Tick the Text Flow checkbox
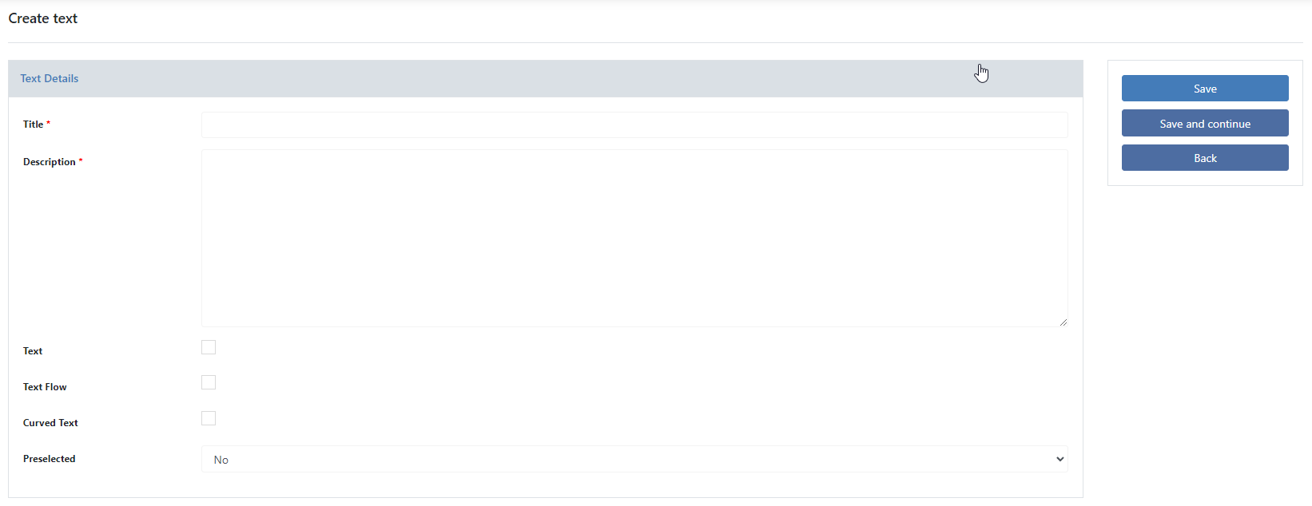The image size is (1312, 506). coord(209,382)
